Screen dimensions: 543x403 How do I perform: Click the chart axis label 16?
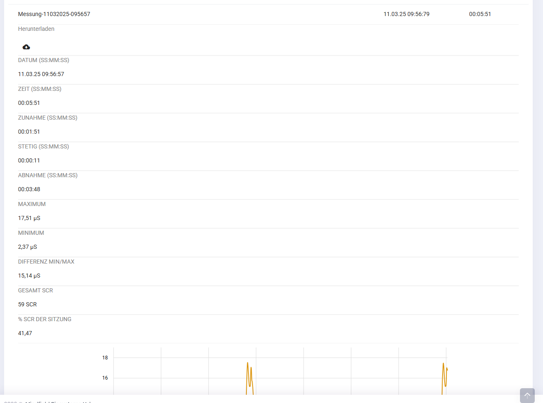105,378
